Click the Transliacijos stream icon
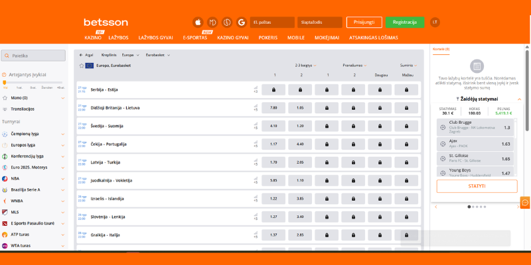 pos(5,109)
